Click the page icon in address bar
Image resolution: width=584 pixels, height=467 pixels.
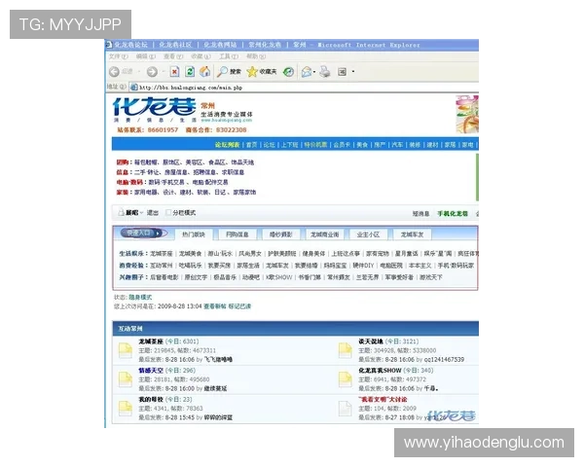point(134,88)
